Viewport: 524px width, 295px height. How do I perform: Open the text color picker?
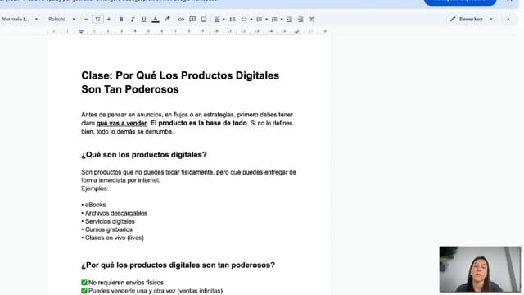(156, 20)
